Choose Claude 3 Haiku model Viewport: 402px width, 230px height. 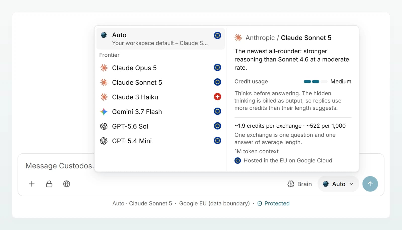[x=161, y=97]
